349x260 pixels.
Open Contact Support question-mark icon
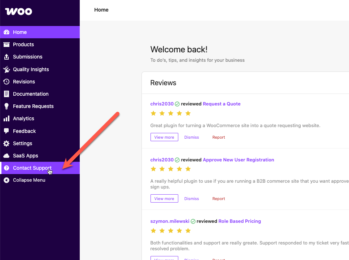[6, 168]
